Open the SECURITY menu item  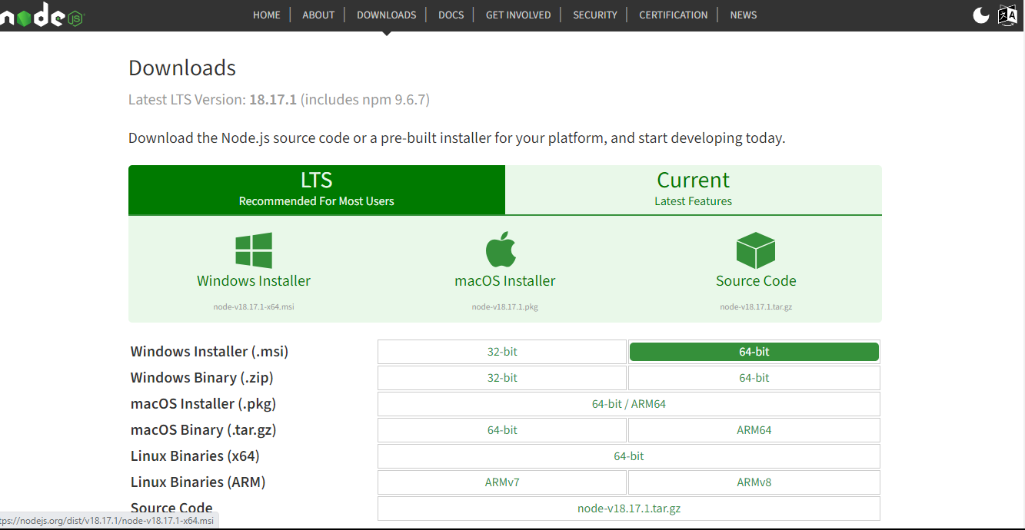point(595,15)
